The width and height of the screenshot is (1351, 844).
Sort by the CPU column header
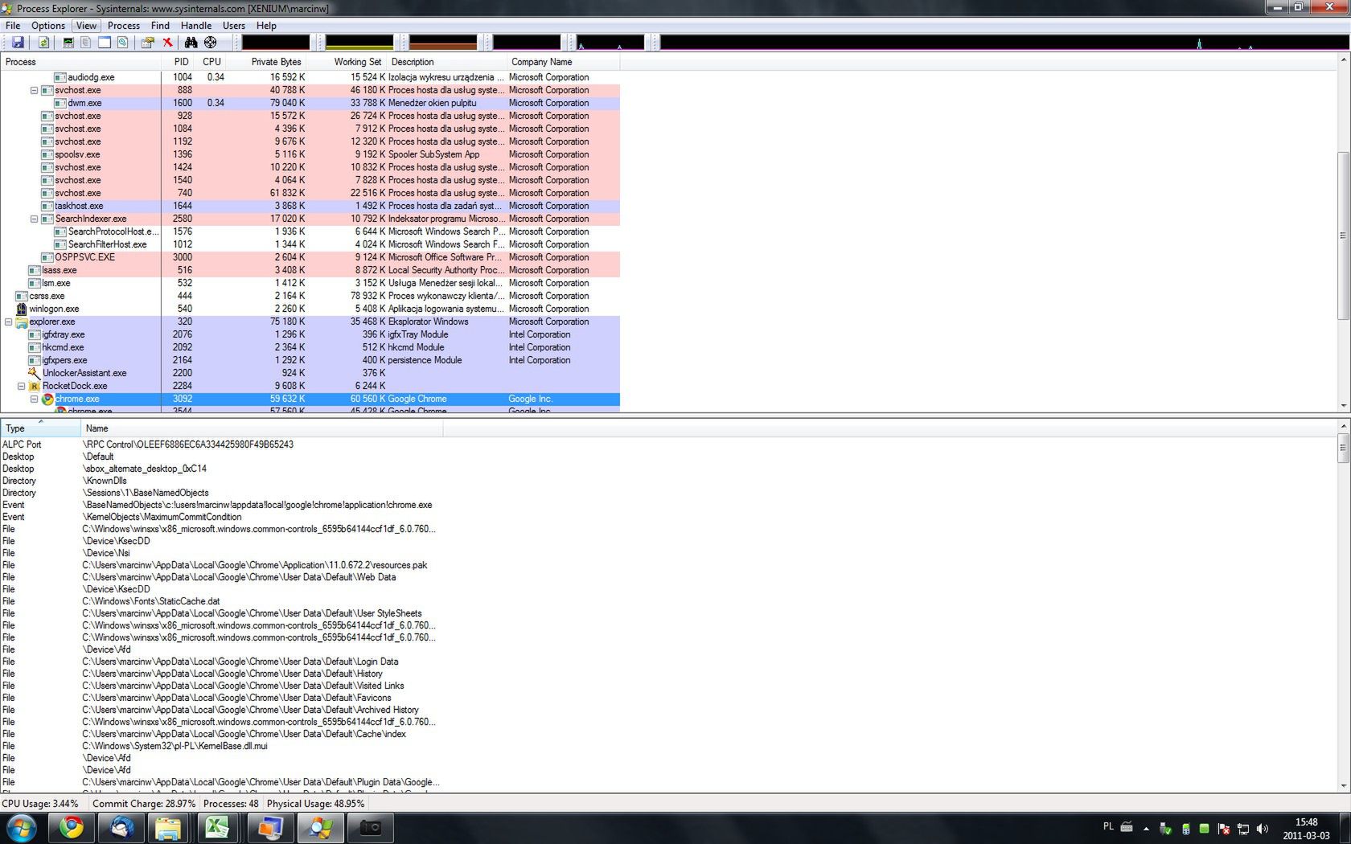pyautogui.click(x=211, y=62)
